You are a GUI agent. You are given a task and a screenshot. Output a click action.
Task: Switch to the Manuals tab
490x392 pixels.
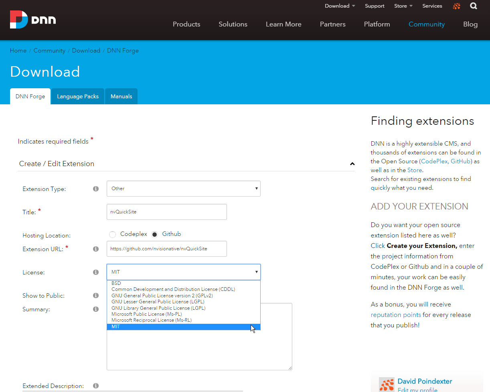[x=121, y=96]
